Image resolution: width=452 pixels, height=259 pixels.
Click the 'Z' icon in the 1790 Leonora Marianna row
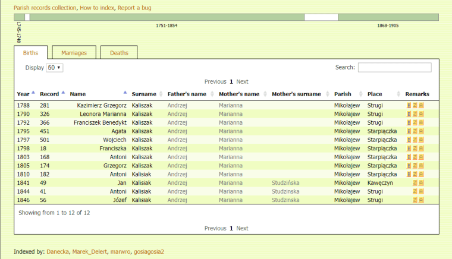[415, 114]
